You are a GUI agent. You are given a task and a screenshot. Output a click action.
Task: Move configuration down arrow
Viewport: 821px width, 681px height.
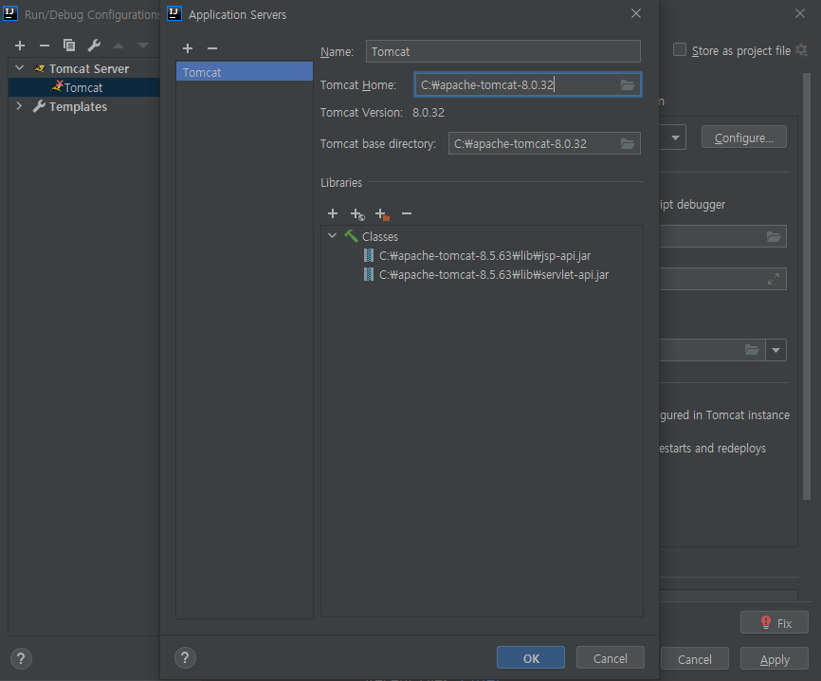coord(143,46)
